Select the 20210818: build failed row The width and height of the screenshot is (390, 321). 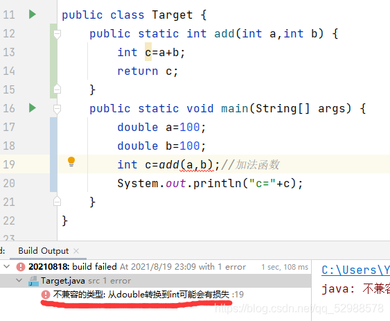point(155,267)
